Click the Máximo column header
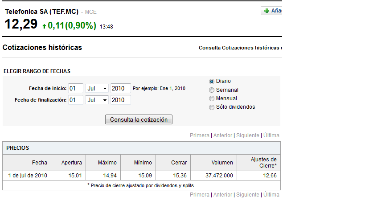Viewport: 365px width, 205px height. (x=103, y=163)
